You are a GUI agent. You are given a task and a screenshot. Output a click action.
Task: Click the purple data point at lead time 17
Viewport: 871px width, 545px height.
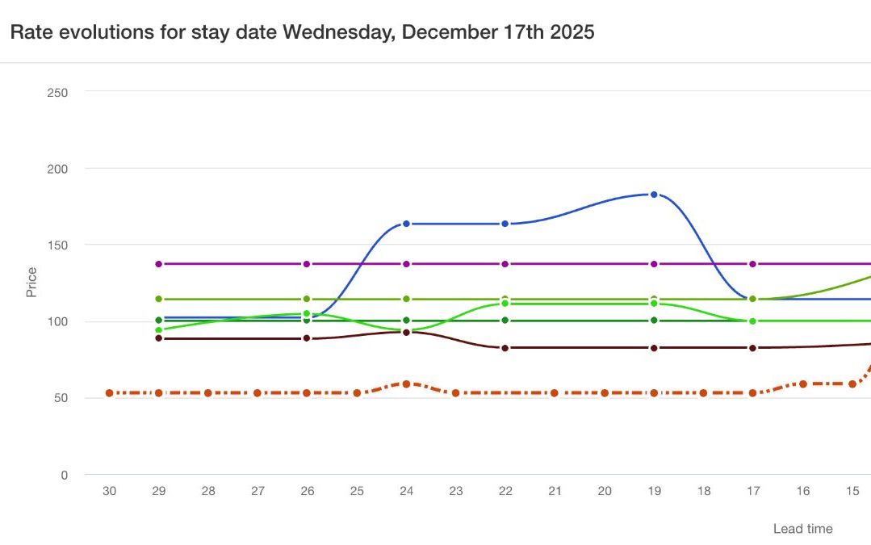(752, 264)
